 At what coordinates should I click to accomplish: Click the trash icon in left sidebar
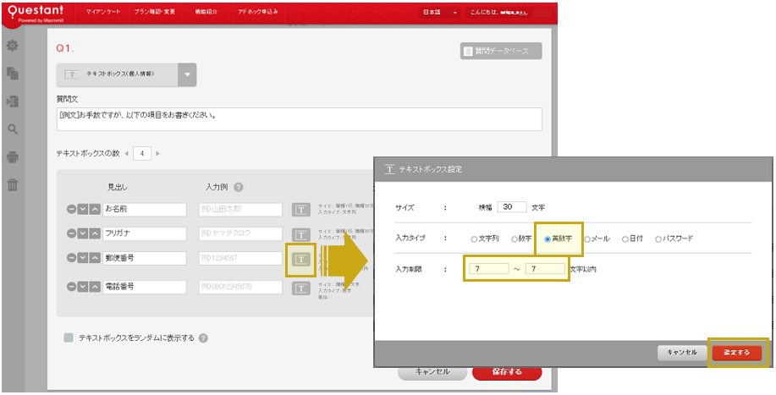click(13, 185)
